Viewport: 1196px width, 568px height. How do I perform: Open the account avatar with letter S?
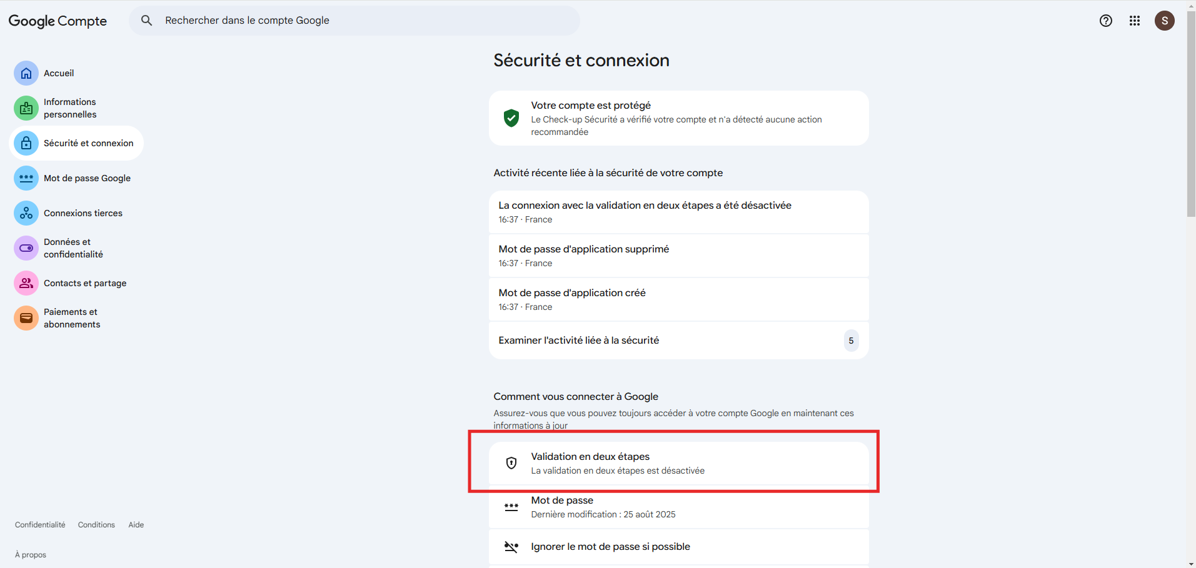coord(1164,21)
